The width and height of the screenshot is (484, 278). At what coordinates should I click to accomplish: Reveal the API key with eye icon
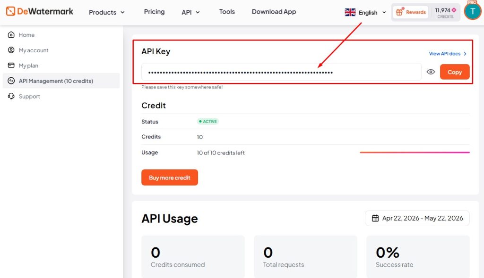431,72
